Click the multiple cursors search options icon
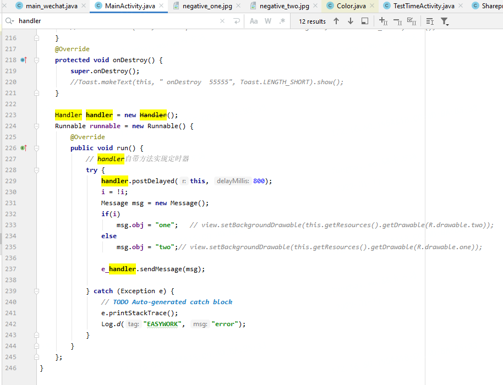This screenshot has width=503, height=385. coord(430,21)
